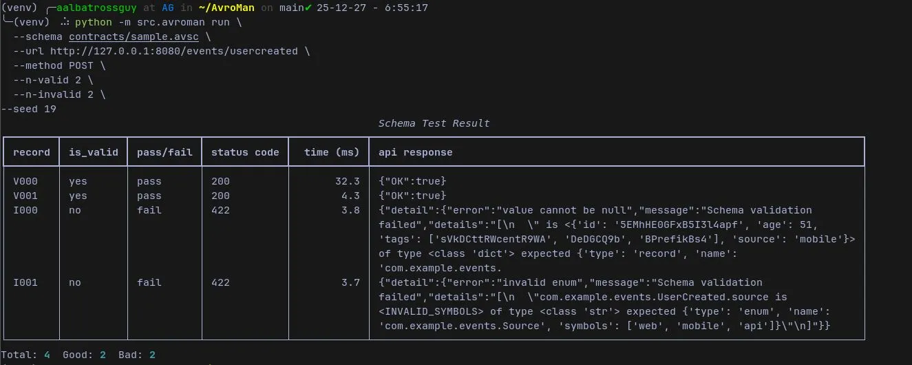Click the "api response" column header

(416, 152)
